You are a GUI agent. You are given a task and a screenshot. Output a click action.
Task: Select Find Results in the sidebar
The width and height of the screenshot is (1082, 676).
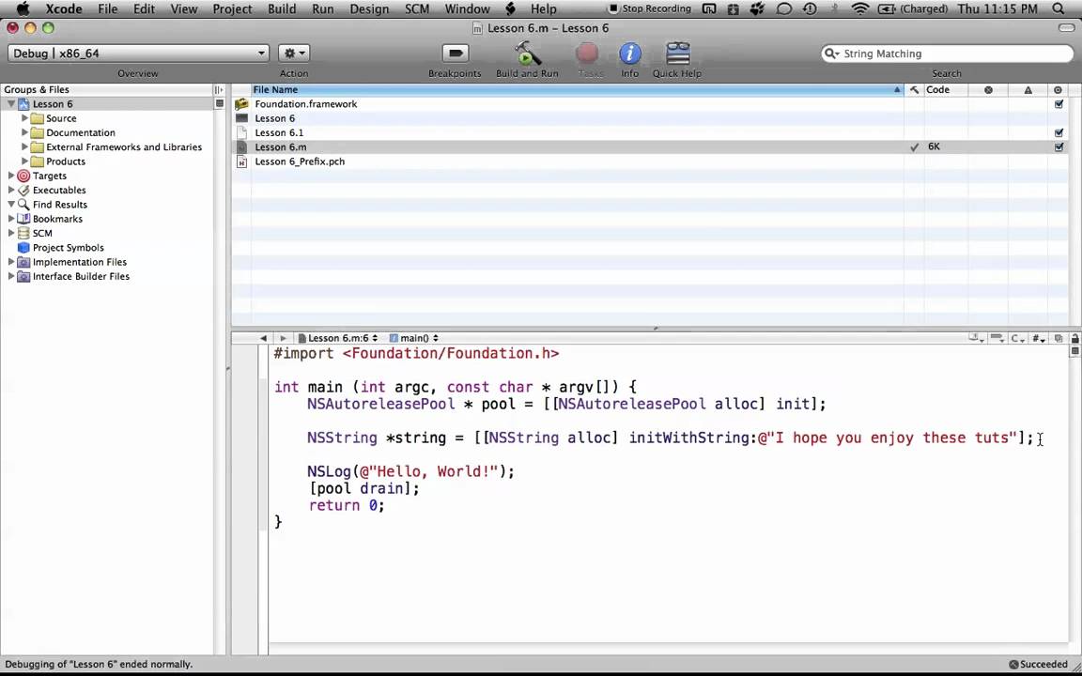point(59,205)
